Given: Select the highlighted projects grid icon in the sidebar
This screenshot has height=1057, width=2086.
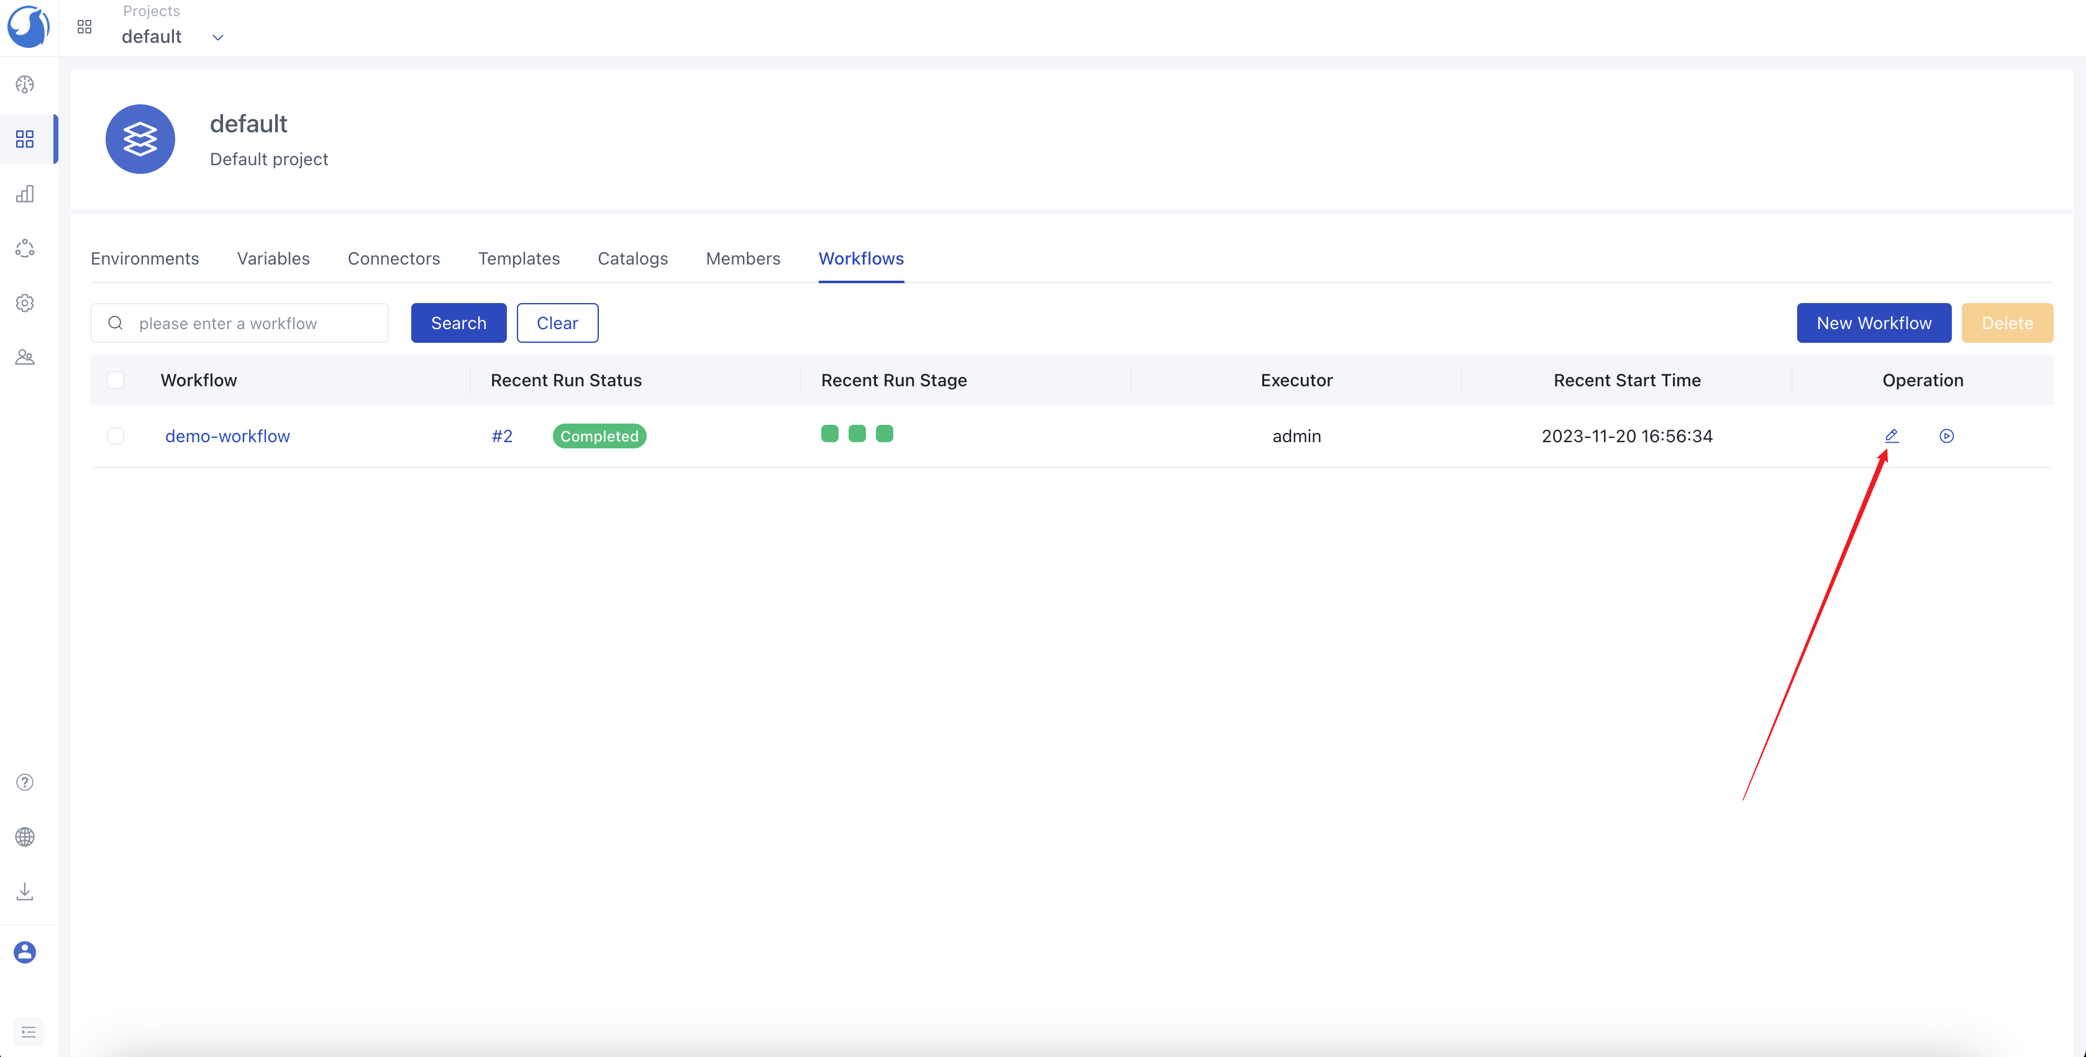Looking at the screenshot, I should click(25, 139).
